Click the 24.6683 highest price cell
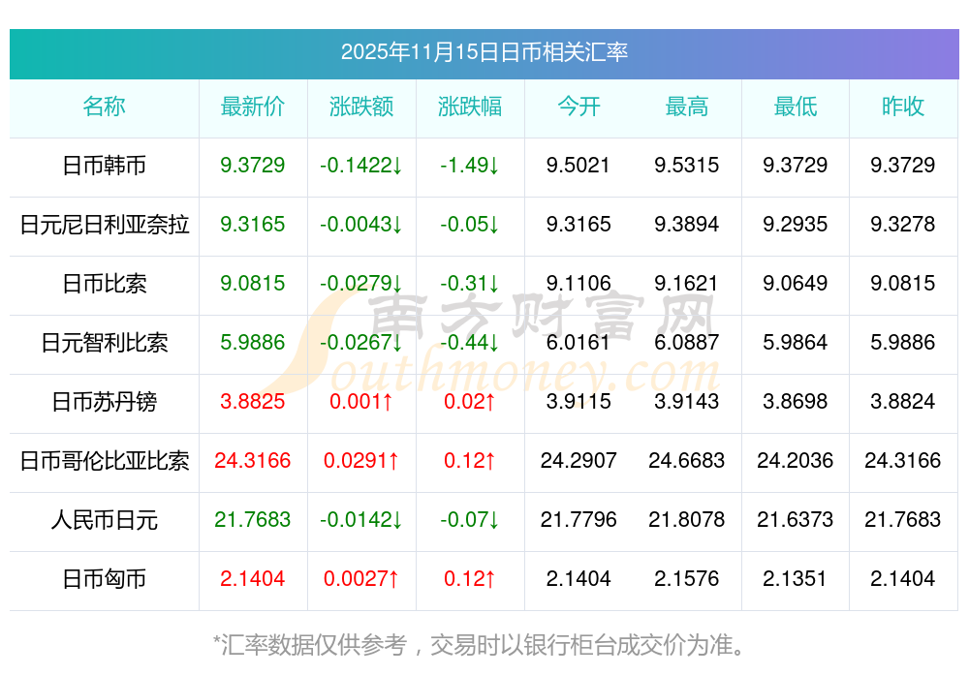 click(x=686, y=461)
